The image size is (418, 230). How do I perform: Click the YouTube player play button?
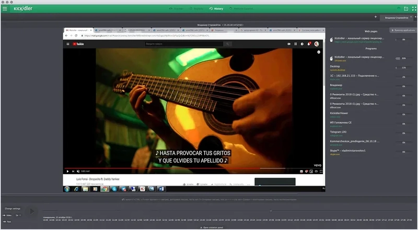point(68,171)
